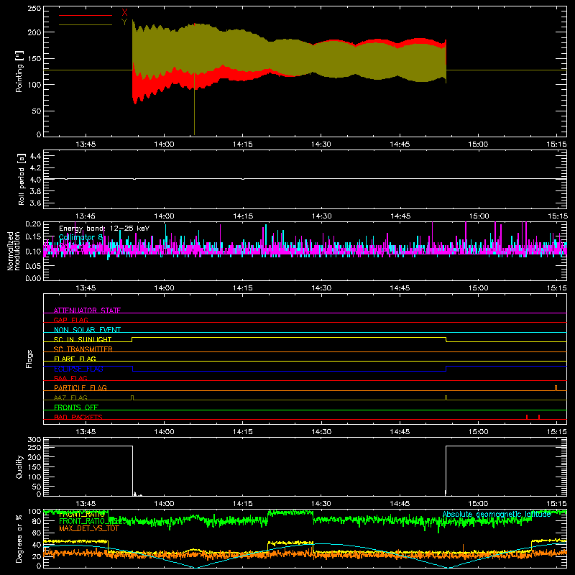Click the SC_TRANSMITTER flag label
Image resolution: width=575 pixels, height=575 pixels.
pos(83,349)
